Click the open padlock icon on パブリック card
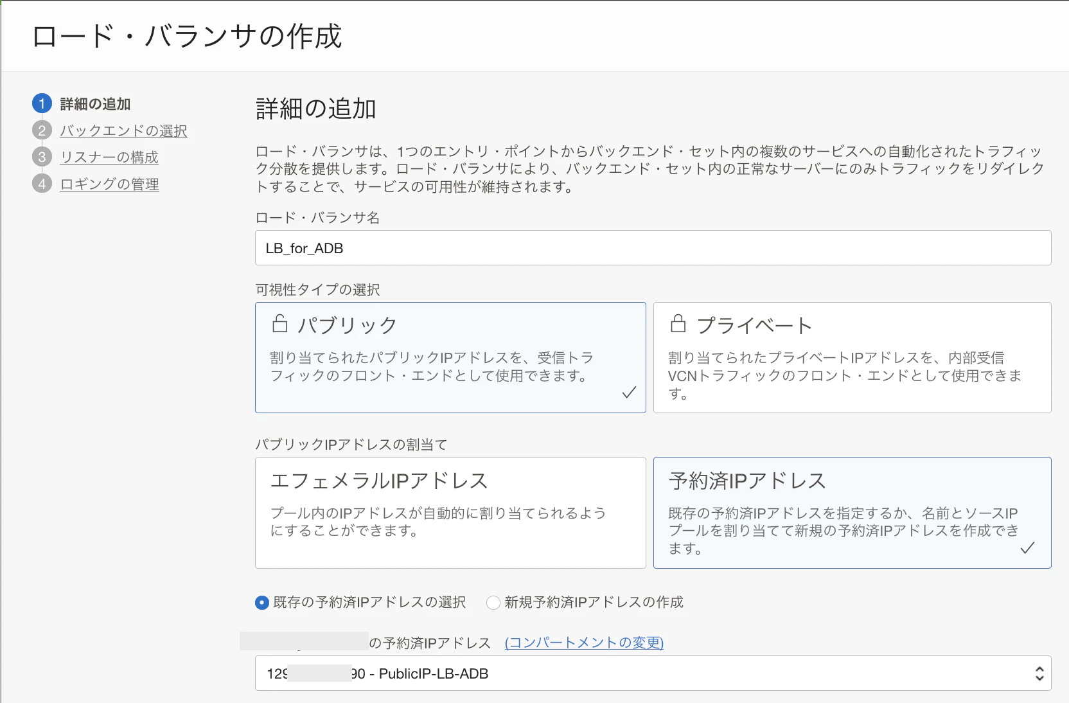The height and width of the screenshot is (703, 1069). [x=279, y=323]
